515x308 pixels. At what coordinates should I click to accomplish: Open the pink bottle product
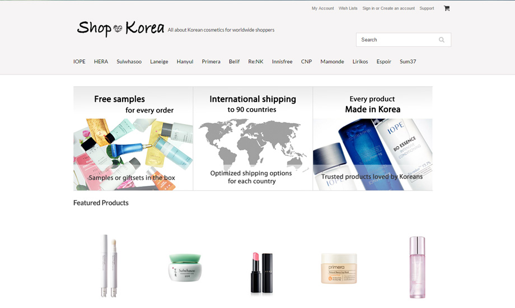coord(417,267)
